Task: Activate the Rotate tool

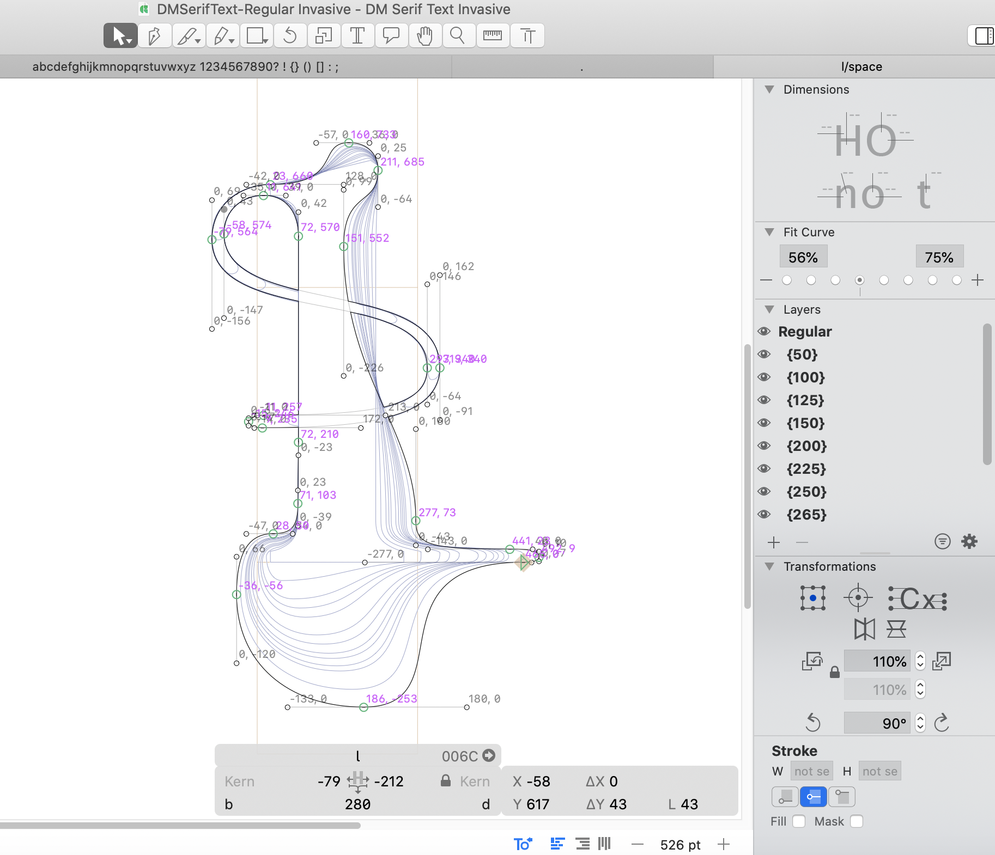Action: coord(290,36)
